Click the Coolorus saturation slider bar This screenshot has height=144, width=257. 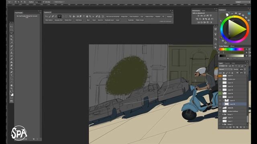point(232,52)
